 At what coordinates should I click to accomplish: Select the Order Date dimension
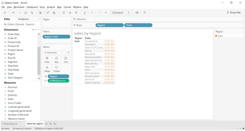pos(13,34)
